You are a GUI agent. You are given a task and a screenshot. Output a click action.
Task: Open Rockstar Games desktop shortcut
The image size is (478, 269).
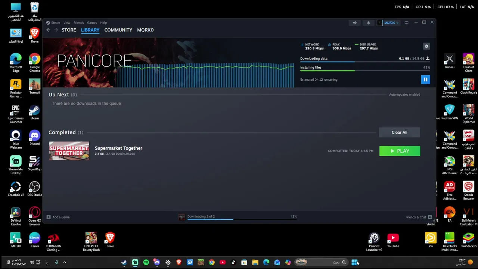(16, 88)
